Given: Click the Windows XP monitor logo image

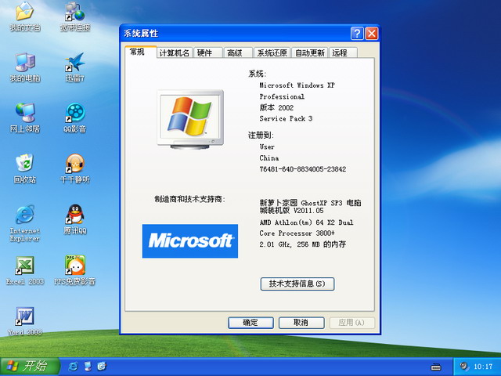Looking at the screenshot, I should 190,119.
